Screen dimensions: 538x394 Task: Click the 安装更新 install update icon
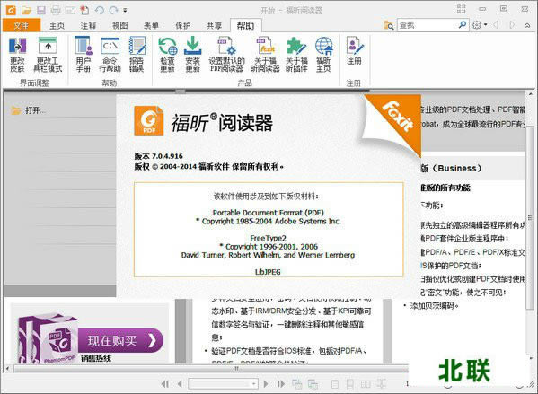tap(192, 55)
